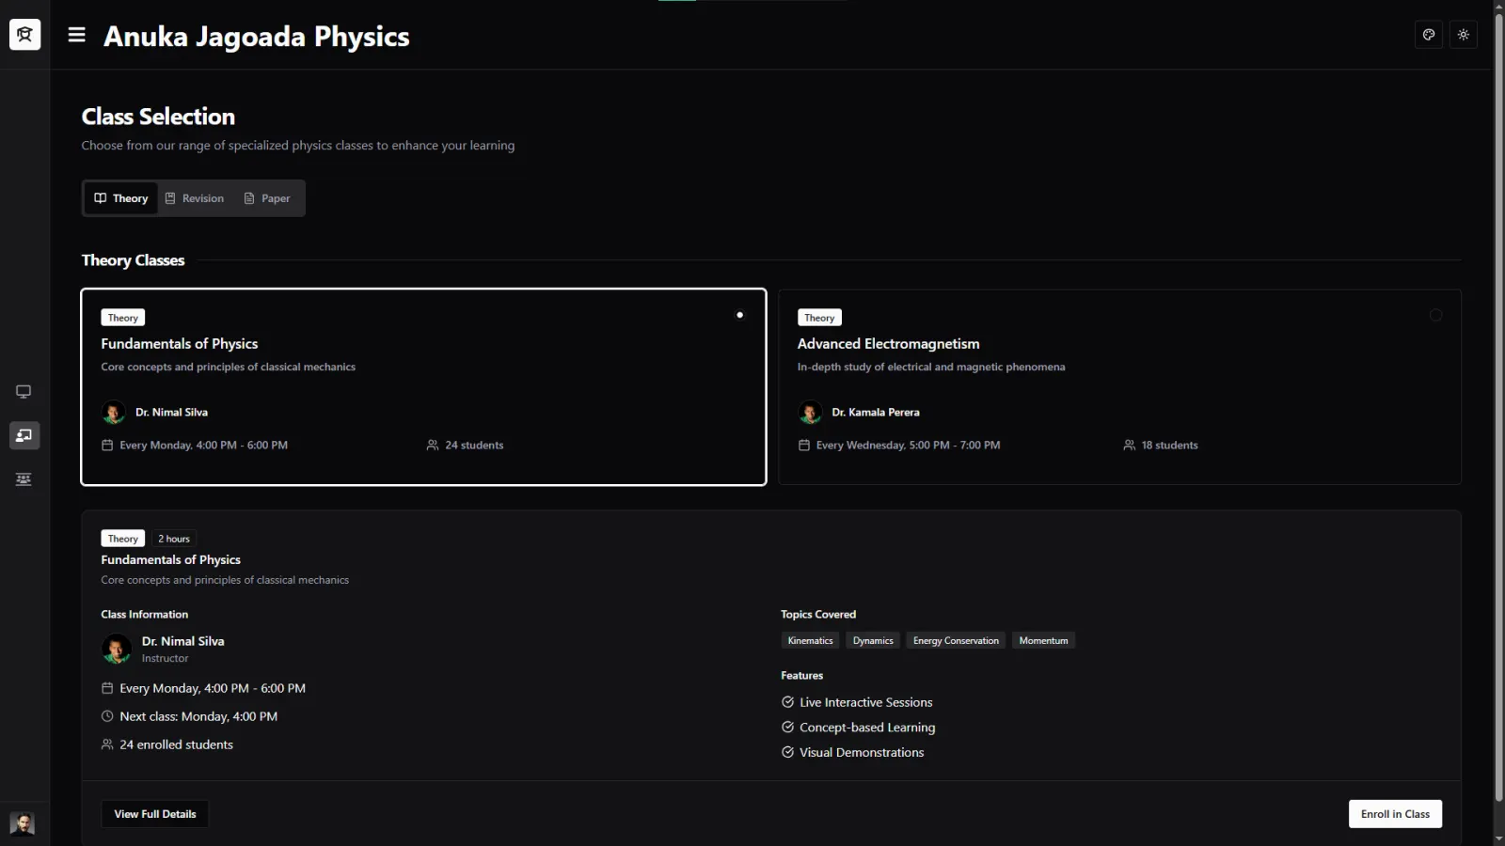The width and height of the screenshot is (1505, 846).
Task: Click View Full Details button
Action: tap(155, 814)
